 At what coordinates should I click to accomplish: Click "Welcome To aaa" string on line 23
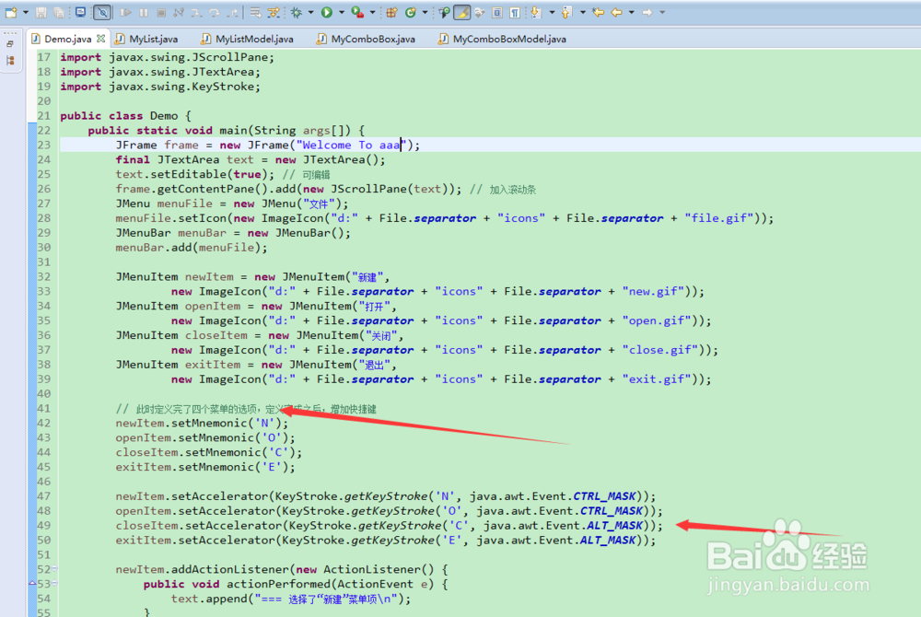click(352, 145)
